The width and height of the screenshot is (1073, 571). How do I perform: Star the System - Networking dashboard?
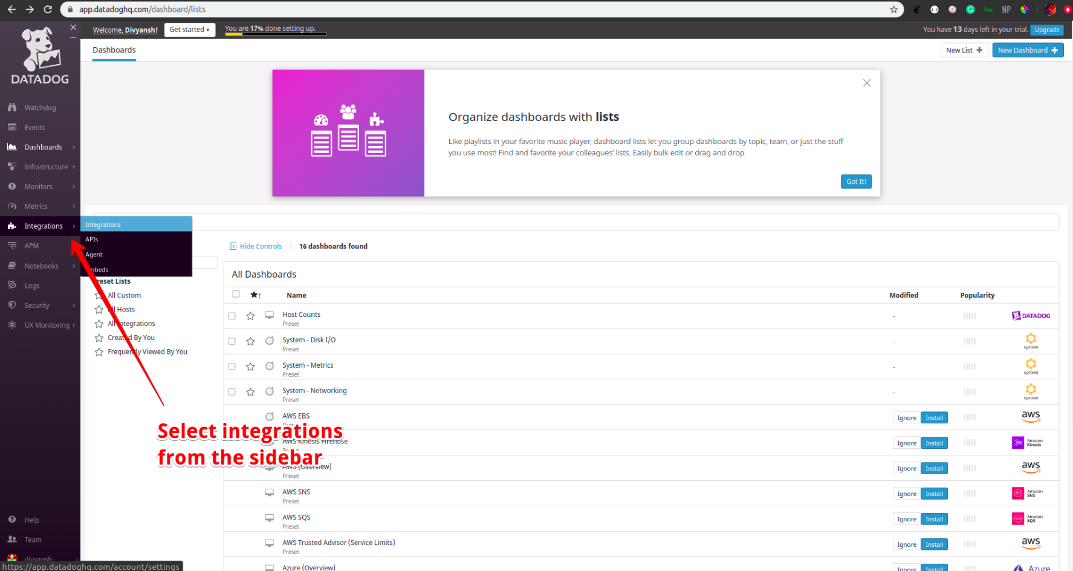250,392
